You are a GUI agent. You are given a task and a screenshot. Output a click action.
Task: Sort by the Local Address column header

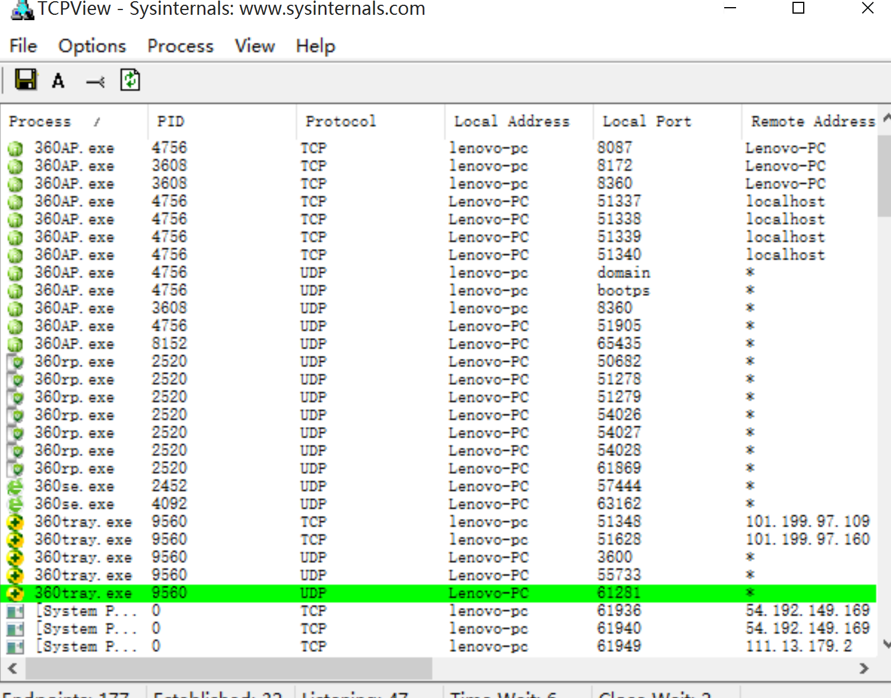pyautogui.click(x=519, y=122)
